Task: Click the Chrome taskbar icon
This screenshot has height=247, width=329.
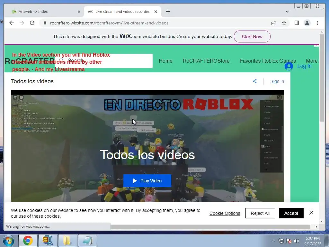Action: pyautogui.click(x=28, y=241)
